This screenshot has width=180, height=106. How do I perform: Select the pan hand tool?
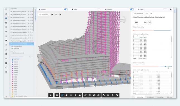(67, 95)
